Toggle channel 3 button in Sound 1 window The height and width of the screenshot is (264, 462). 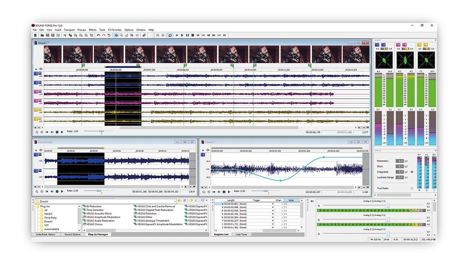point(36,91)
